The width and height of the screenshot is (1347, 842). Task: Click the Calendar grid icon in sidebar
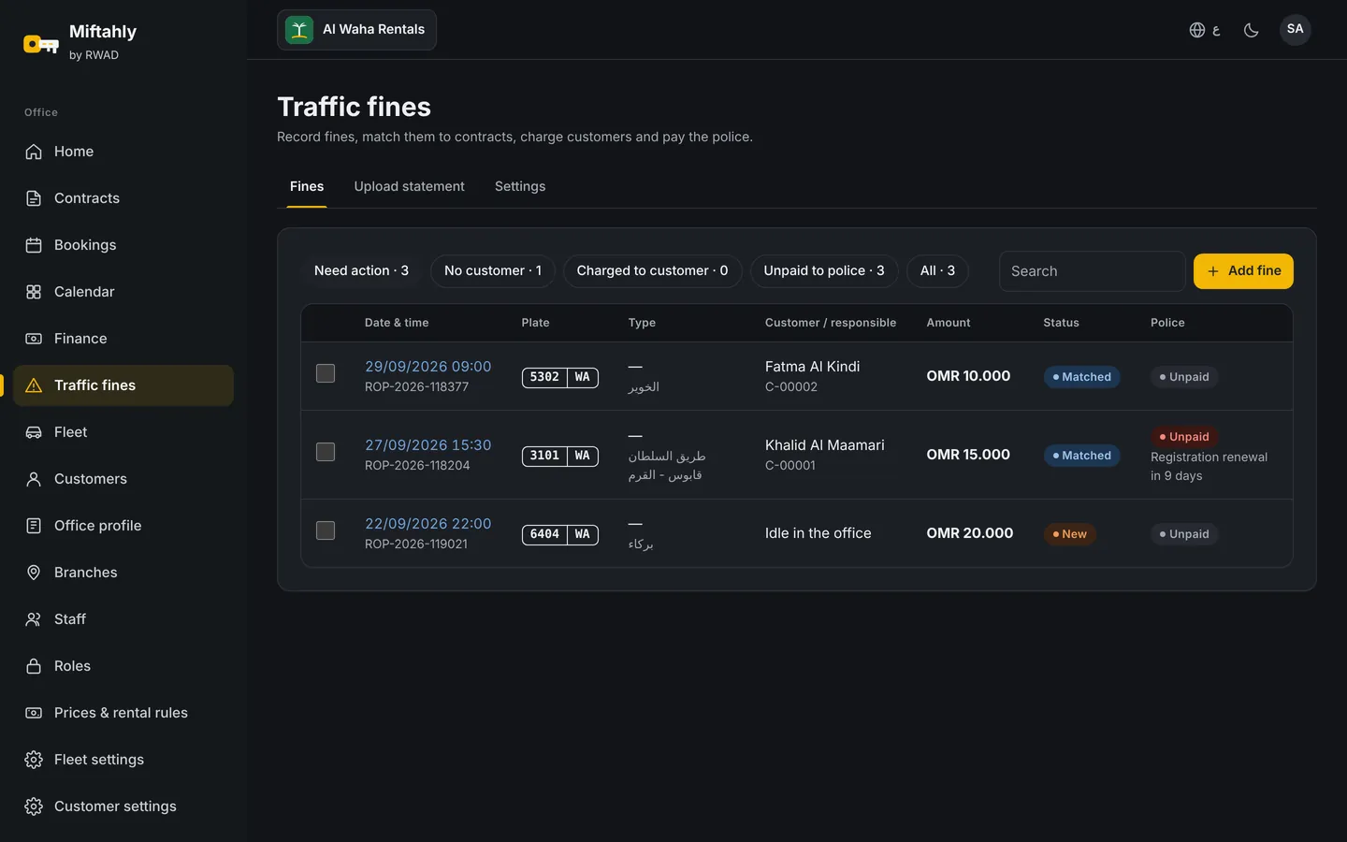(34, 292)
